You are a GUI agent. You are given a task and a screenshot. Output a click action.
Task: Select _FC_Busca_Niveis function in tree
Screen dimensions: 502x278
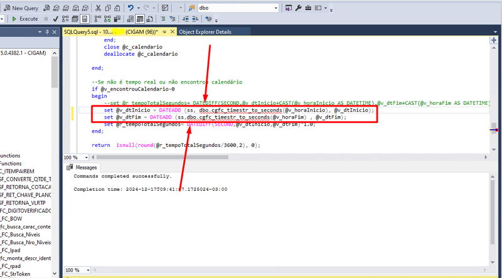20,235
